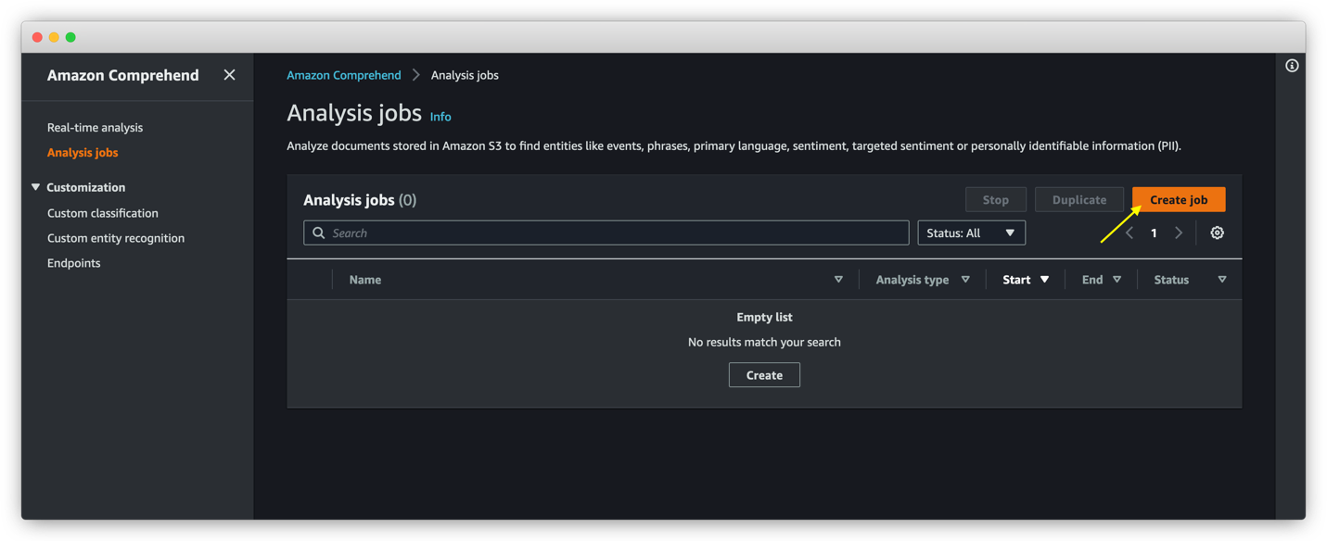Sort by Status column arrow
Screen dimensions: 1327x541
pos(1222,280)
